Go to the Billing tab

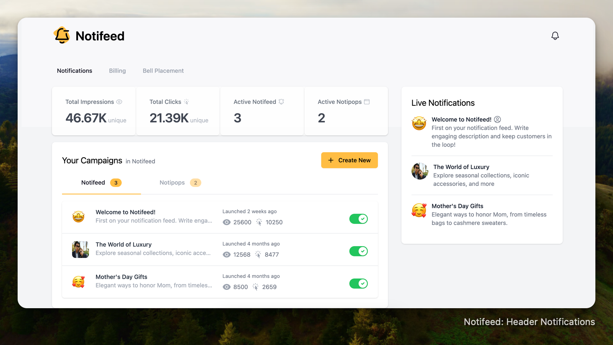tap(117, 71)
